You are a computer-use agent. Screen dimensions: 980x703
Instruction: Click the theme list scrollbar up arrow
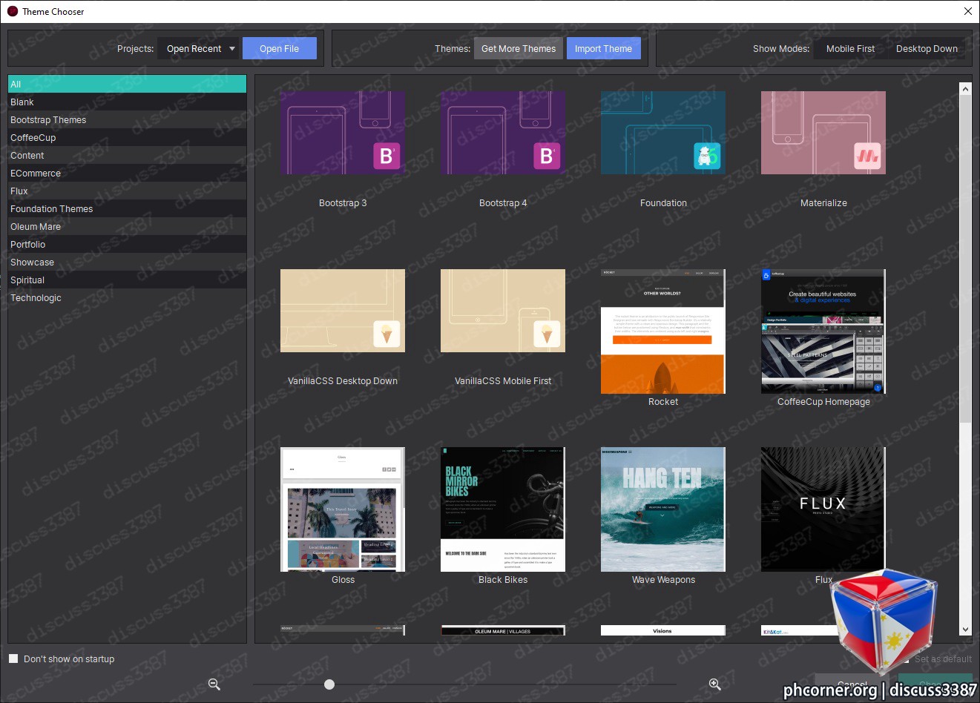click(965, 89)
